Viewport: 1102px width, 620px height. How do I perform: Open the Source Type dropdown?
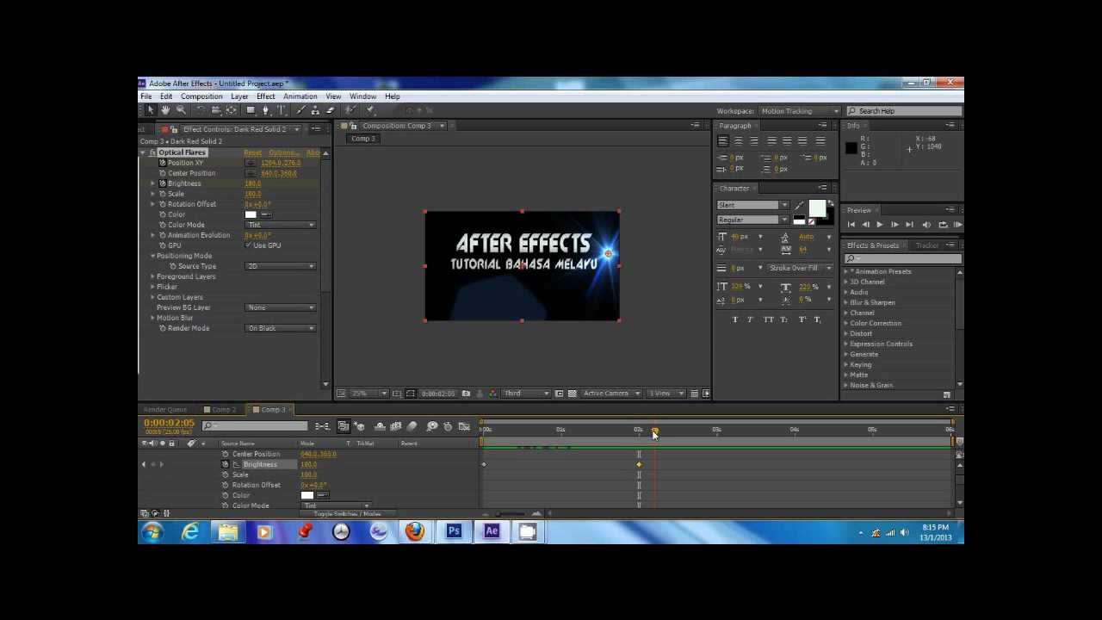[282, 266]
